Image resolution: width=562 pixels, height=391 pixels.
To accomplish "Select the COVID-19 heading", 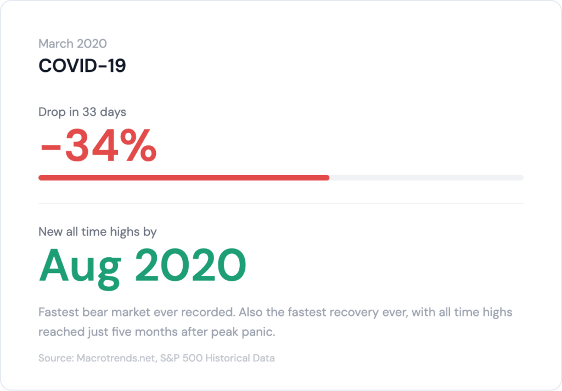I will tap(82, 66).
